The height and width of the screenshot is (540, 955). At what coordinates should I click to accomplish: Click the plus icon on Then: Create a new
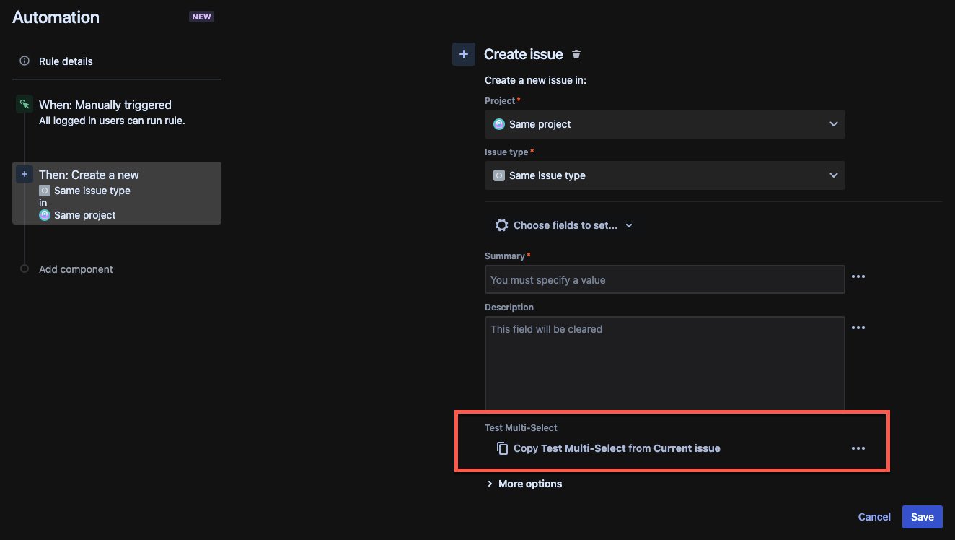point(24,174)
